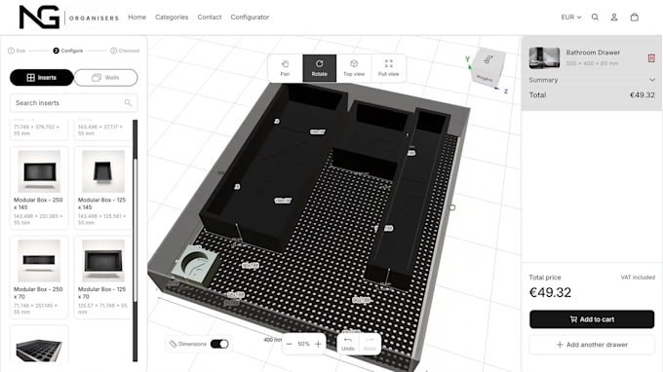Open the Configurator menu item
Screen dimensions: 663x372
coord(250,17)
